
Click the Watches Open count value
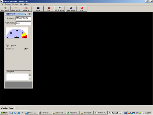click(22, 108)
